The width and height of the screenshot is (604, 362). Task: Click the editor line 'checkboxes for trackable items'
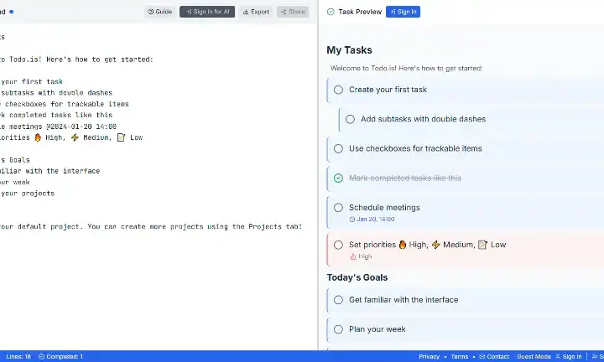(x=65, y=104)
